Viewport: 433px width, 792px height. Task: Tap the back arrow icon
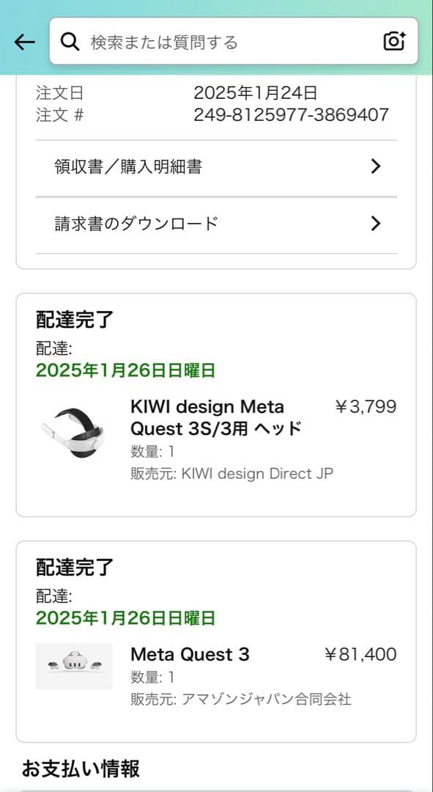[24, 42]
